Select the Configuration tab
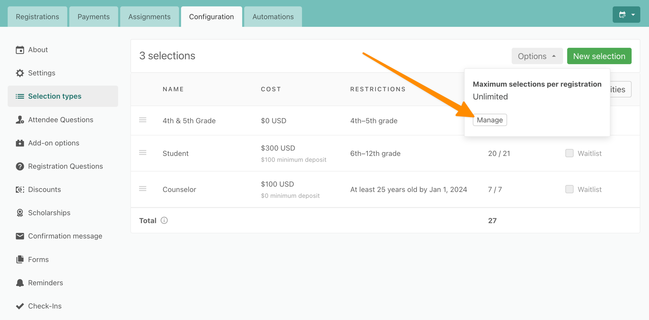 tap(211, 17)
